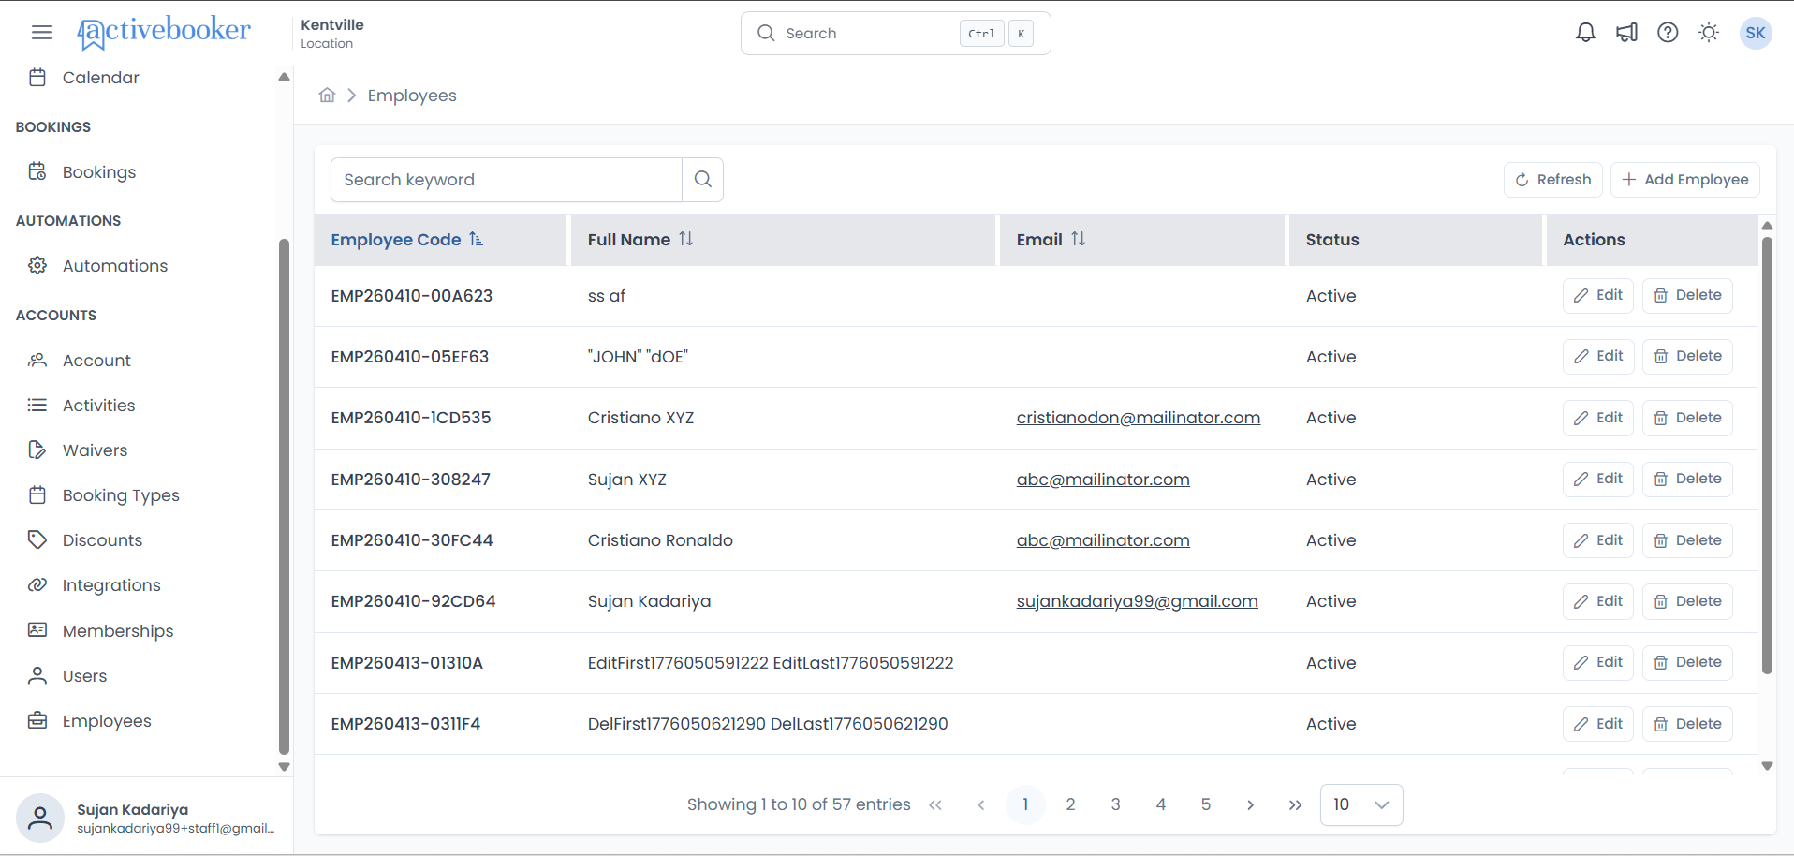Edit Sujan Kadariya employee row

tap(1598, 601)
